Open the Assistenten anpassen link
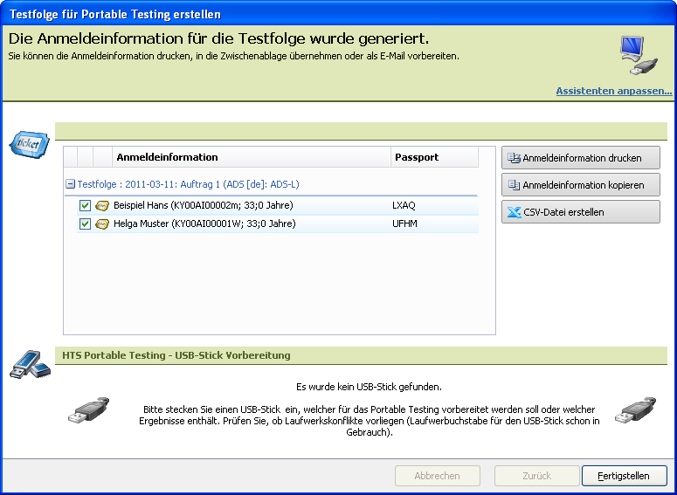Screen dimensions: 677x495 tap(613, 91)
